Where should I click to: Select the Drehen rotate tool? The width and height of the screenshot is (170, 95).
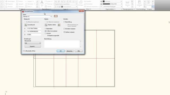[x=19, y=1]
